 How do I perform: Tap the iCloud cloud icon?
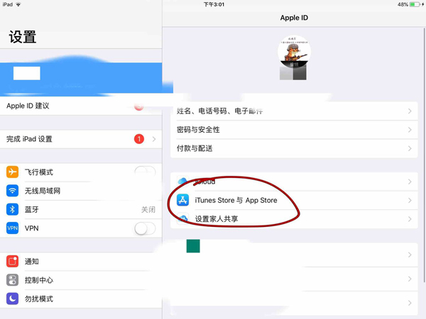point(182,181)
